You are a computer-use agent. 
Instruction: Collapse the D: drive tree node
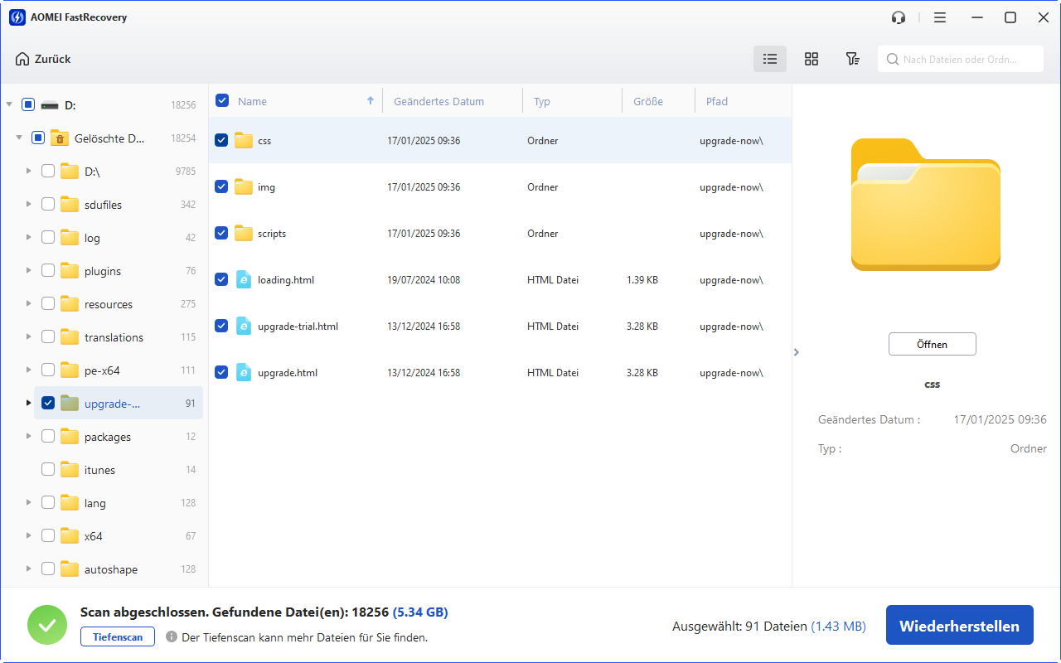pyautogui.click(x=9, y=105)
